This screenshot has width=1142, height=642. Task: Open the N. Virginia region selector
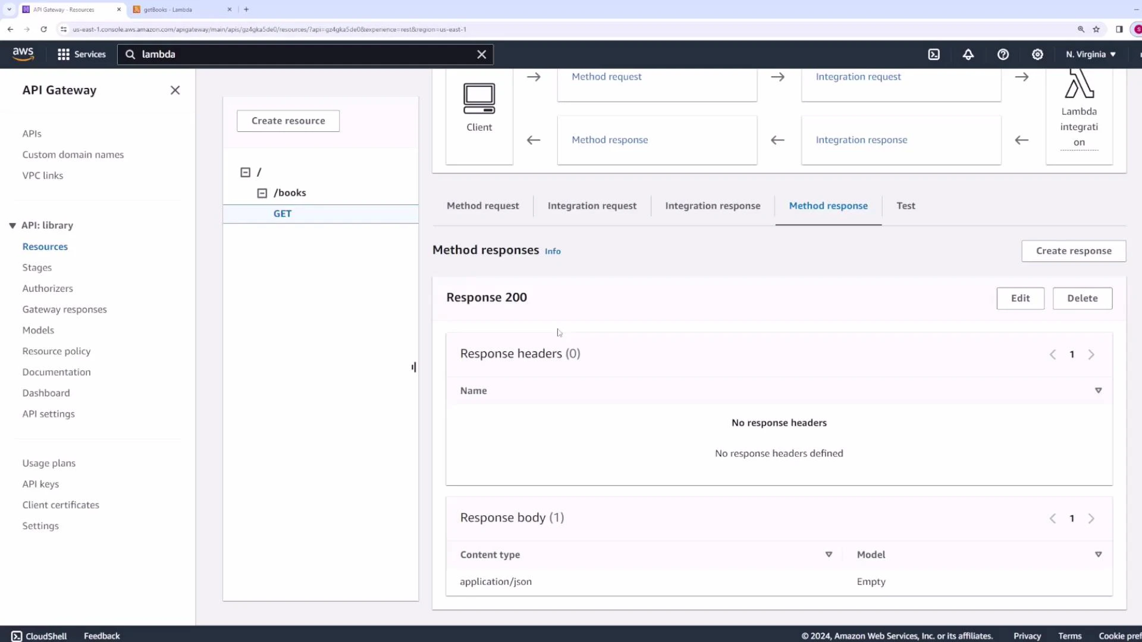click(x=1089, y=54)
